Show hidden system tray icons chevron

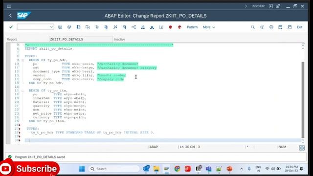pyautogui.click(x=242, y=169)
